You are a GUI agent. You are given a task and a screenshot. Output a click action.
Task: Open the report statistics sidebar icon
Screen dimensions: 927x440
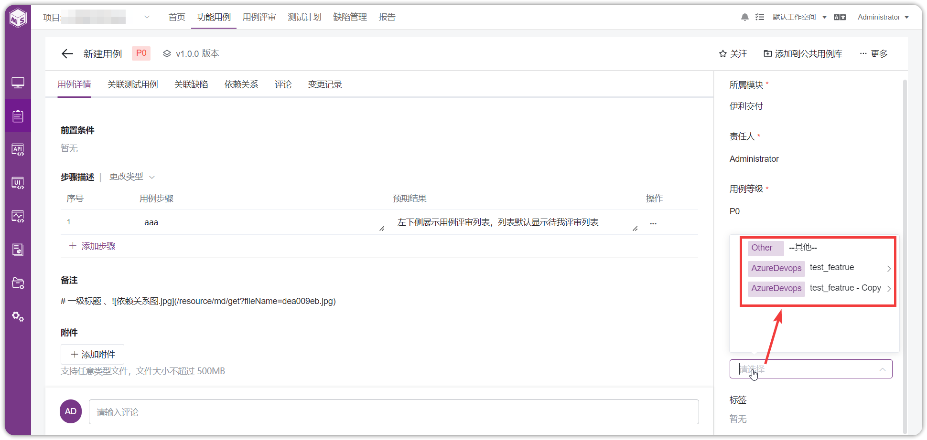click(18, 250)
